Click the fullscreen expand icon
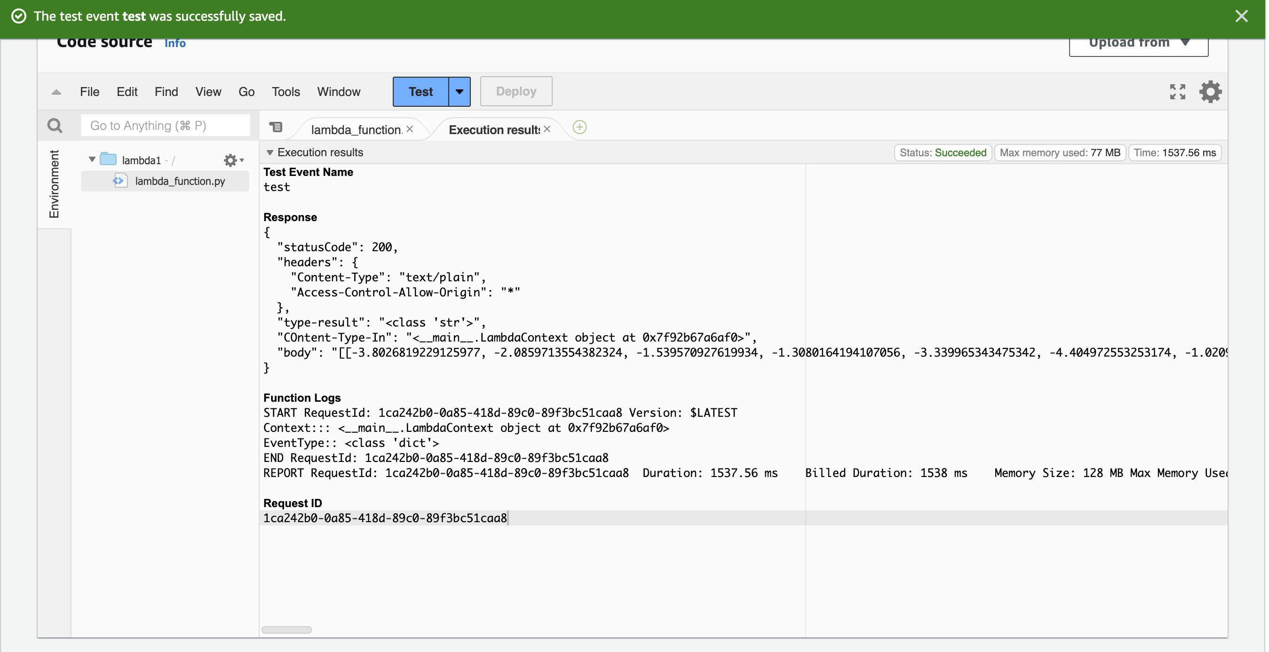The width and height of the screenshot is (1269, 652). (x=1177, y=92)
